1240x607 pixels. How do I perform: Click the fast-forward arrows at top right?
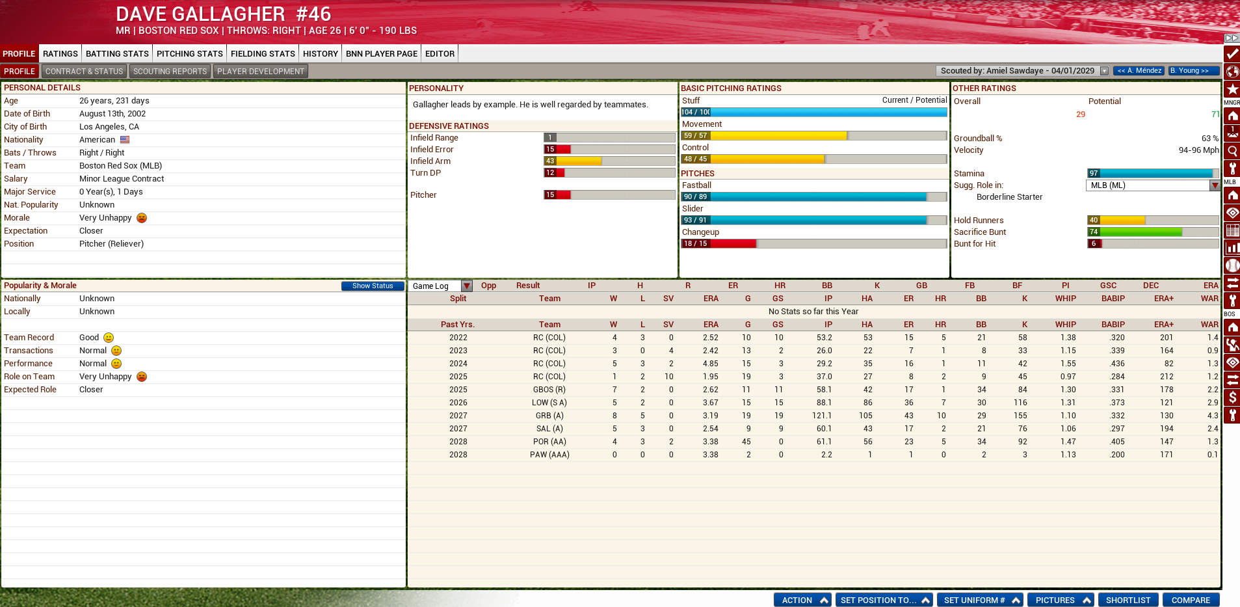coord(1232,38)
